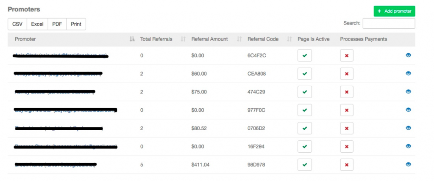Export table as PDF
The height and width of the screenshot is (181, 434).
(57, 24)
